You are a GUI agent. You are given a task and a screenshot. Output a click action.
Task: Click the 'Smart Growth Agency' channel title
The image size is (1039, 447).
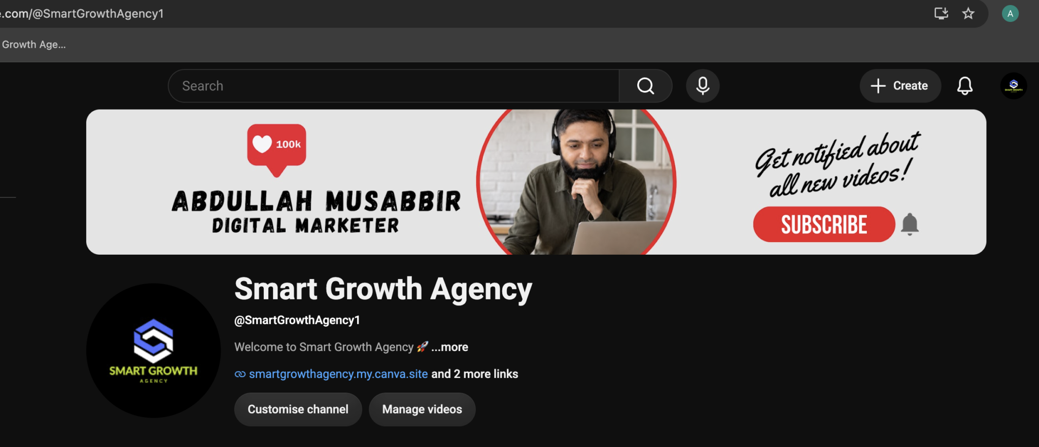(x=383, y=289)
